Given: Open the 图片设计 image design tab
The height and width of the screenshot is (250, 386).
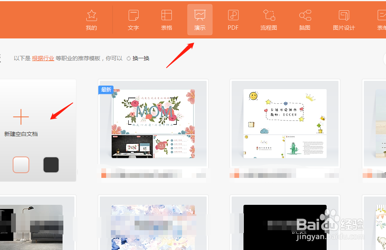Looking at the screenshot, I should (x=344, y=20).
